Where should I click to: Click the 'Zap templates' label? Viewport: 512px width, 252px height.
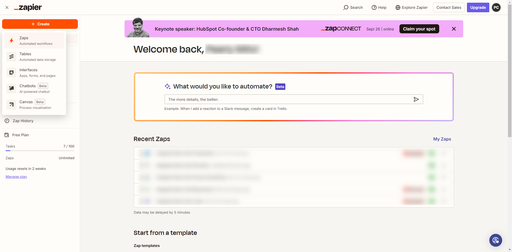click(147, 246)
